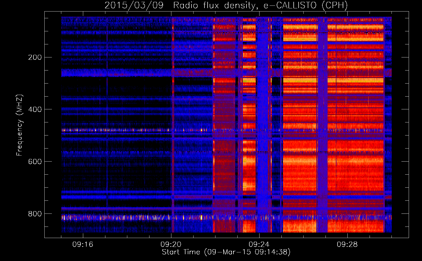Click the 'Start Time (09-Mar-15 09:14:38)' label
The image size is (422, 261).
(x=226, y=252)
